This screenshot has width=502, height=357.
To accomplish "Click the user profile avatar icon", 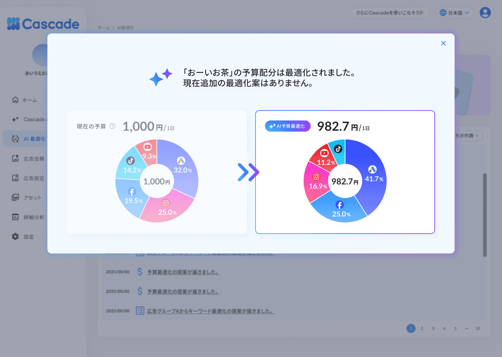I will click(x=485, y=13).
